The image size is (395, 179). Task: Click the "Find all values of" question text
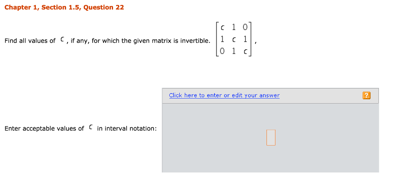coord(30,41)
